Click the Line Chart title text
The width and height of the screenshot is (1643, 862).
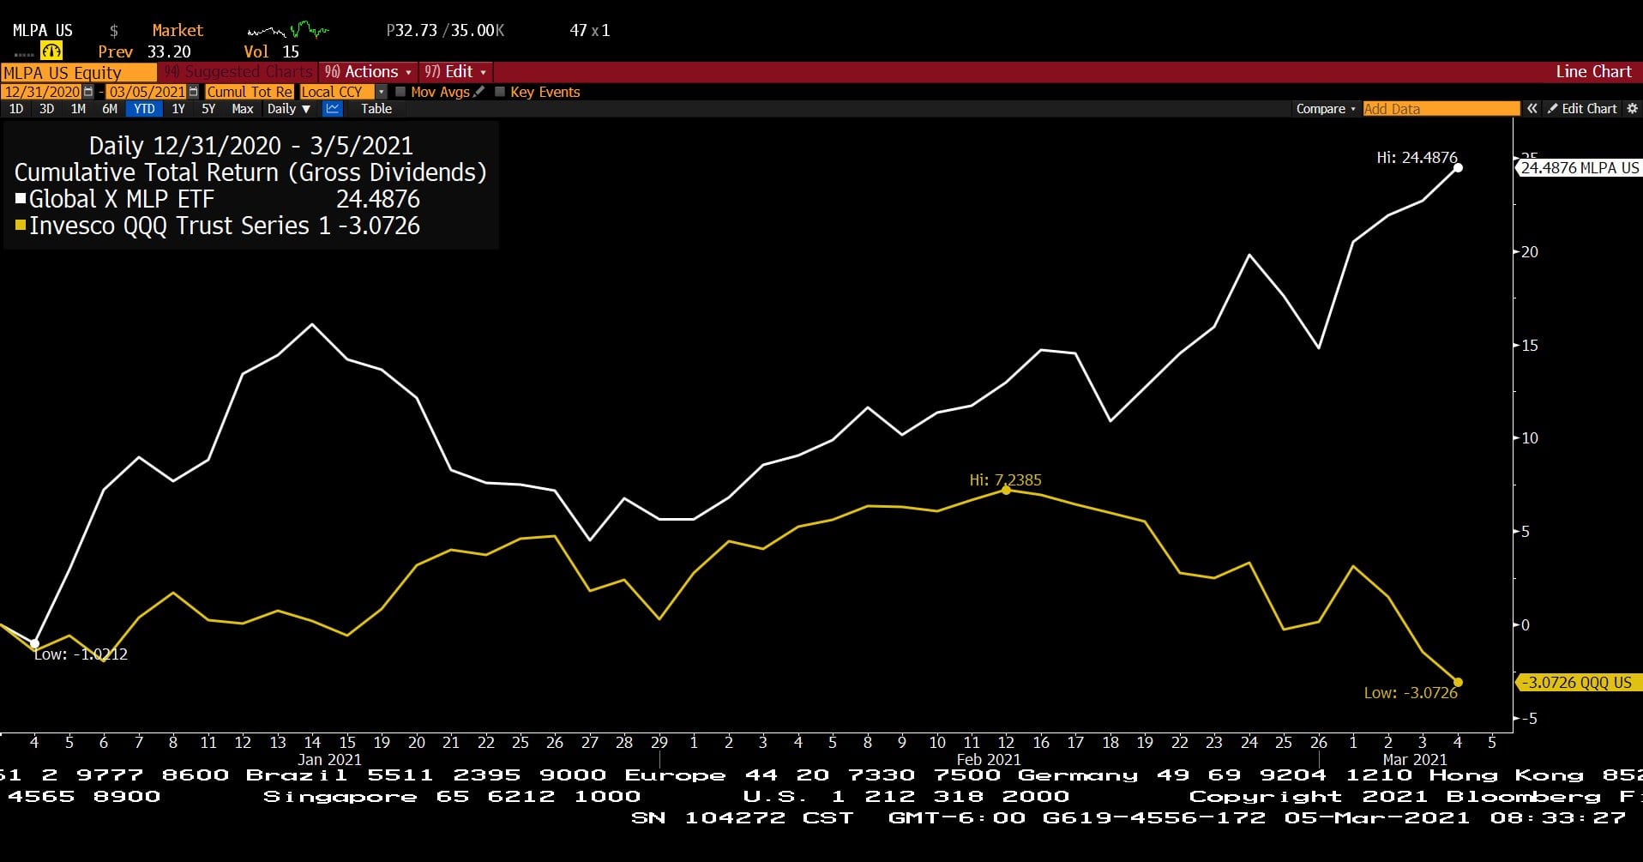1593,72
